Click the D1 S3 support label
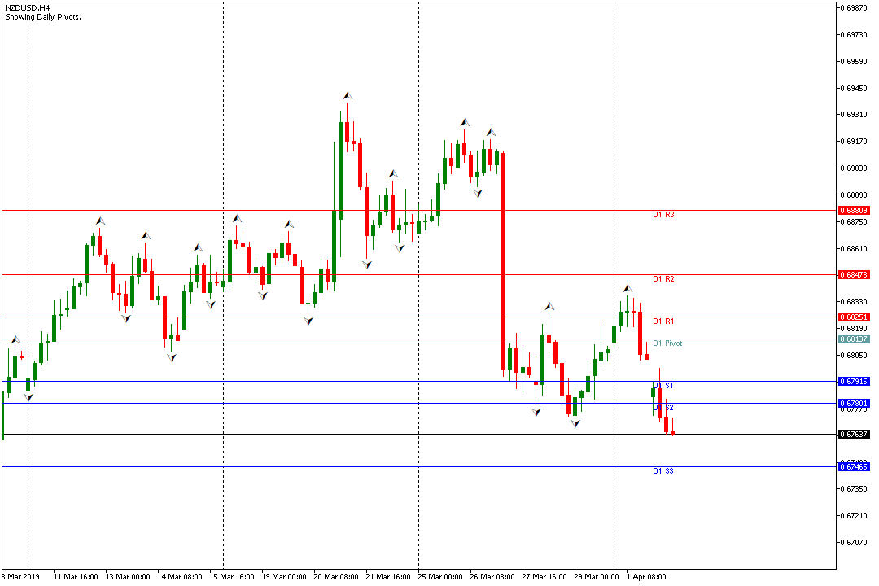 click(663, 471)
